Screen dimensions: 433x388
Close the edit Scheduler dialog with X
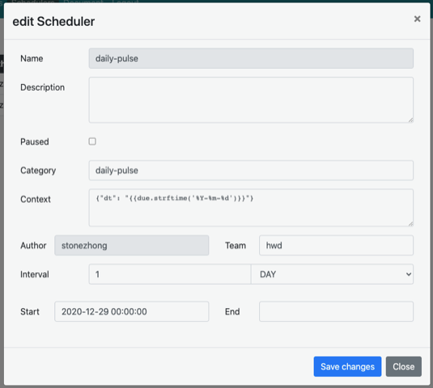pyautogui.click(x=417, y=19)
